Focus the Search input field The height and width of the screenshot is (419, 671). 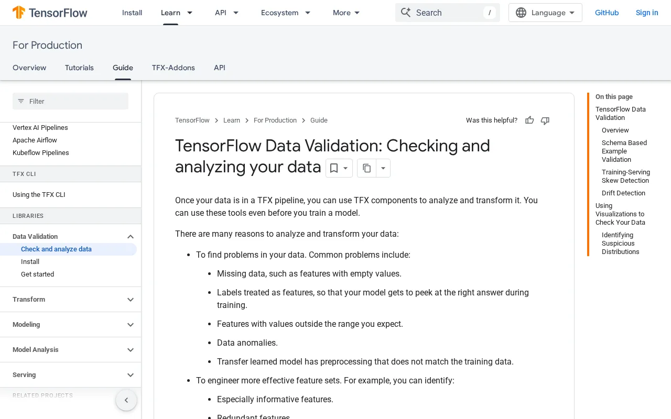[x=448, y=13]
